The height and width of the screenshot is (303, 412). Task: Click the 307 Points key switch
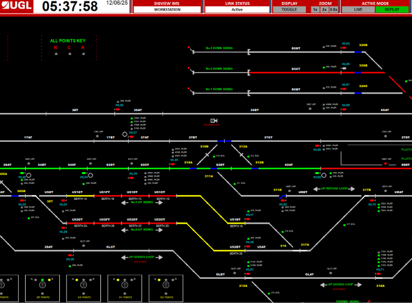pos(42,285)
